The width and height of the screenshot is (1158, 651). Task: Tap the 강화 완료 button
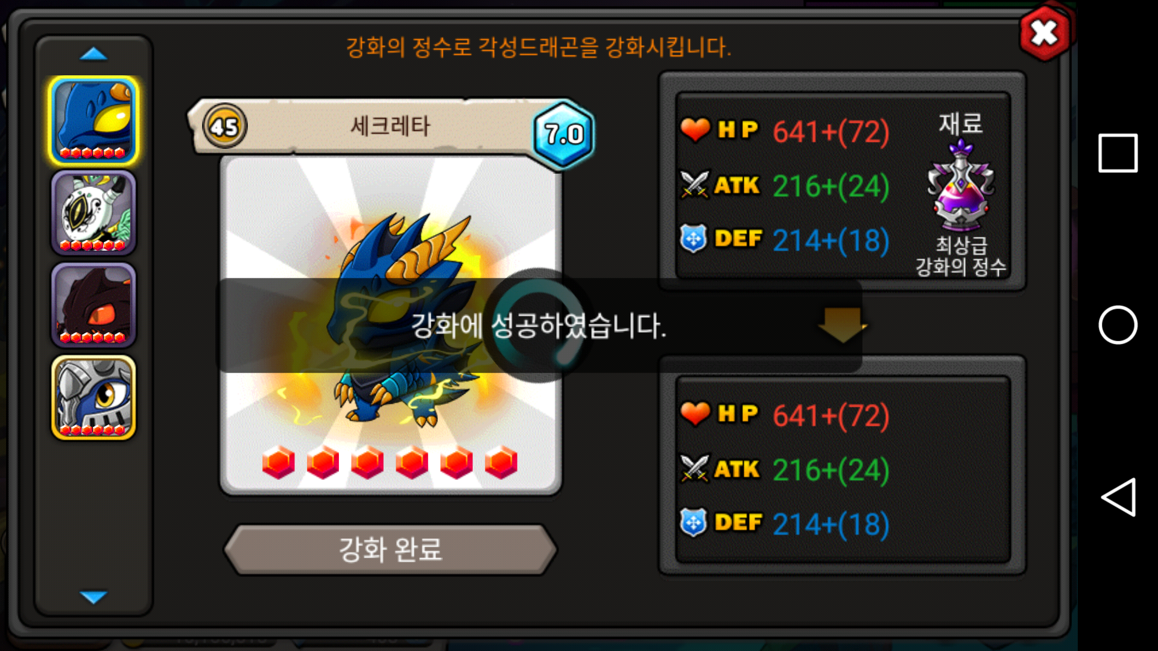click(390, 549)
